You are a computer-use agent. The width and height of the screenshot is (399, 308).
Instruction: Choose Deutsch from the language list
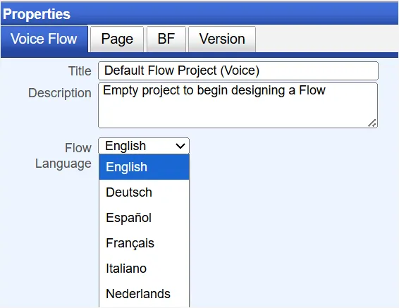(144, 192)
